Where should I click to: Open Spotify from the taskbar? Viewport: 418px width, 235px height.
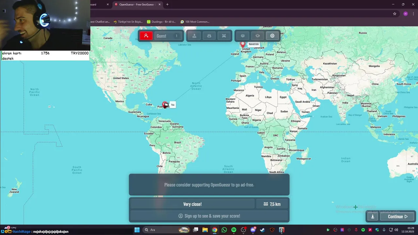(234, 230)
